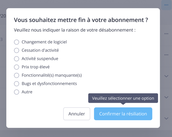Select 'Fonctionnalité(s) manquante(s)' radio button
The height and width of the screenshot is (137, 172).
point(17,75)
